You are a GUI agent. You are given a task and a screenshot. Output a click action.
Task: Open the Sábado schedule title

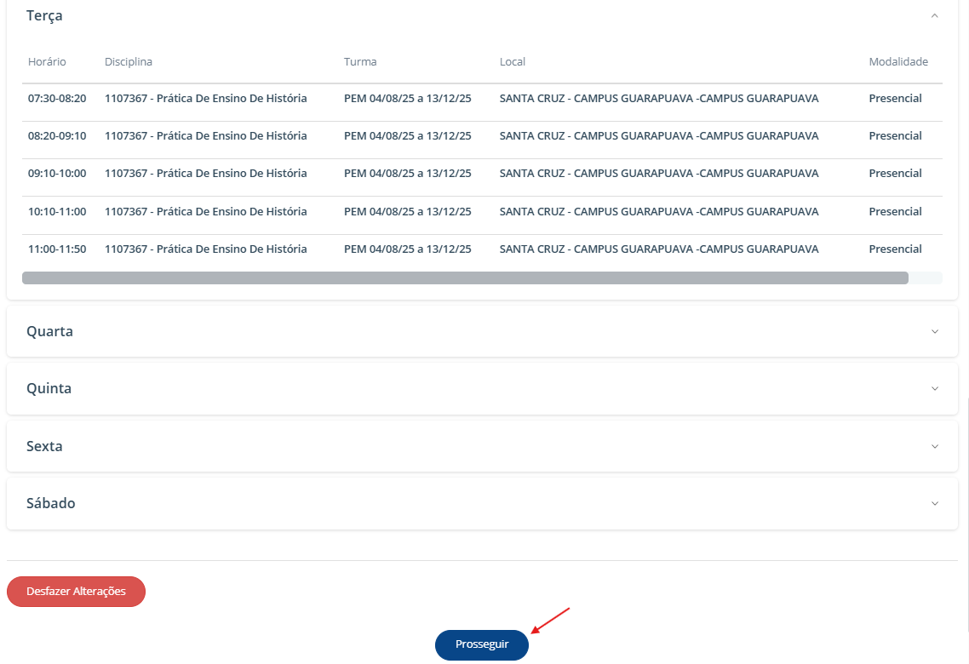point(50,503)
